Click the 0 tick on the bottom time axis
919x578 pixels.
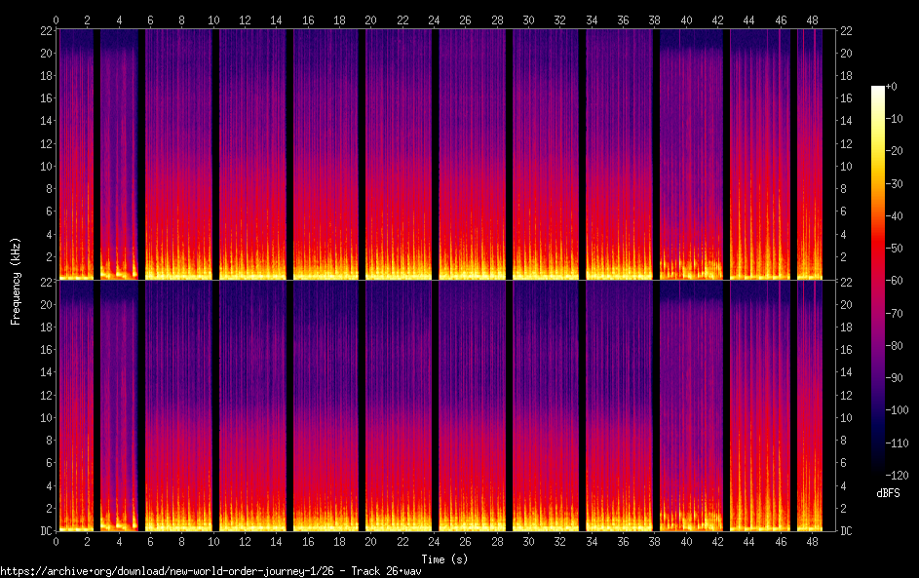coord(57,541)
